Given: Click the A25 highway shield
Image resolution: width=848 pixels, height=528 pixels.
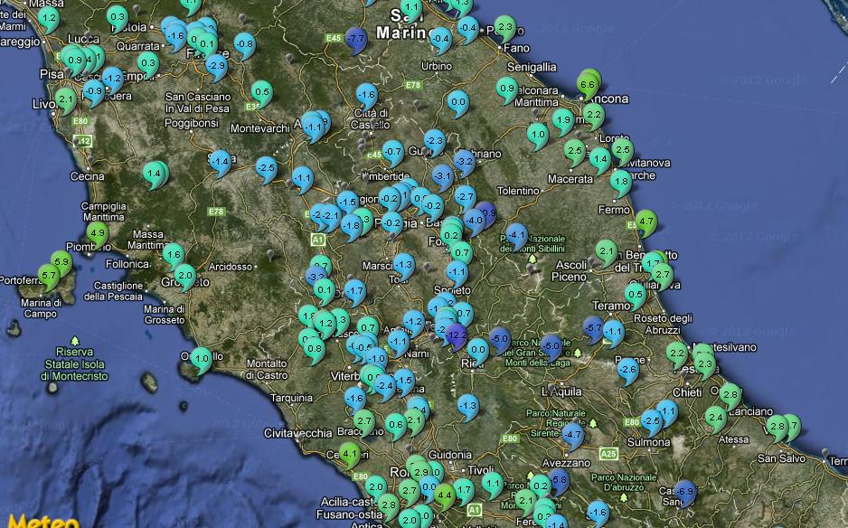Looking at the screenshot, I should click(x=608, y=453).
